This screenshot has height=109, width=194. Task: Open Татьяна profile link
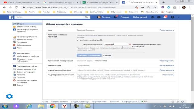pos(104,17)
